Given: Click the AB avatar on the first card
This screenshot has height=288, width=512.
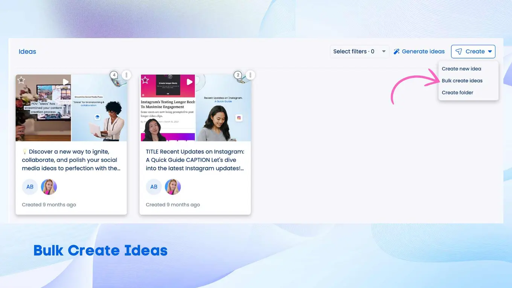Looking at the screenshot, I should [30, 187].
